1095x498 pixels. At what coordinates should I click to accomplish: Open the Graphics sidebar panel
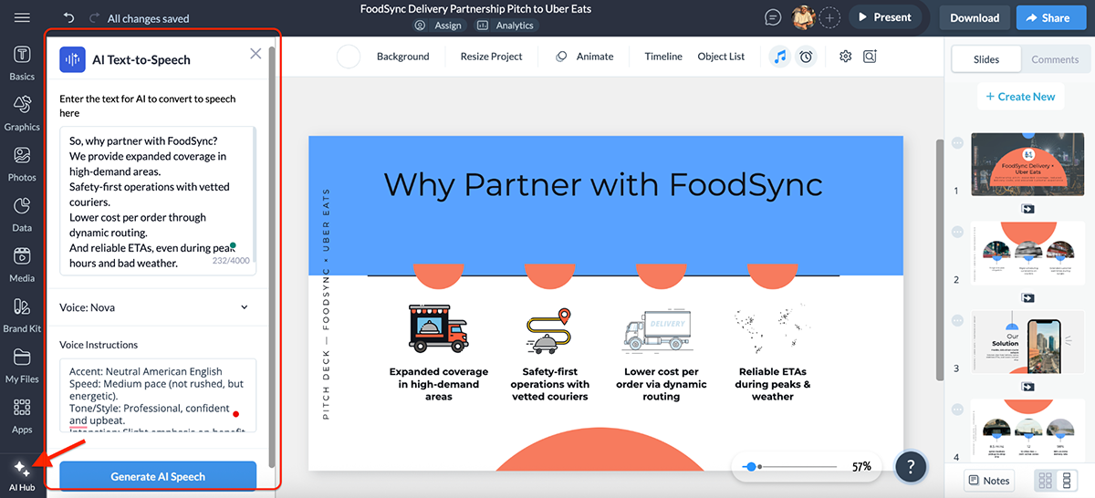pos(22,113)
